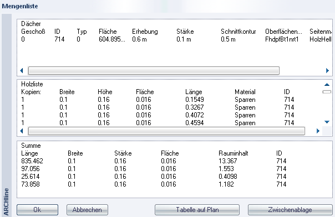Image resolution: width=335 pixels, height=217 pixels.
Task: Click the Kopien: column header
Action: click(31, 92)
